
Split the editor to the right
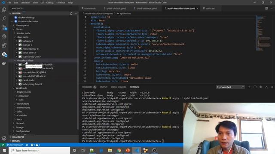[266, 9]
